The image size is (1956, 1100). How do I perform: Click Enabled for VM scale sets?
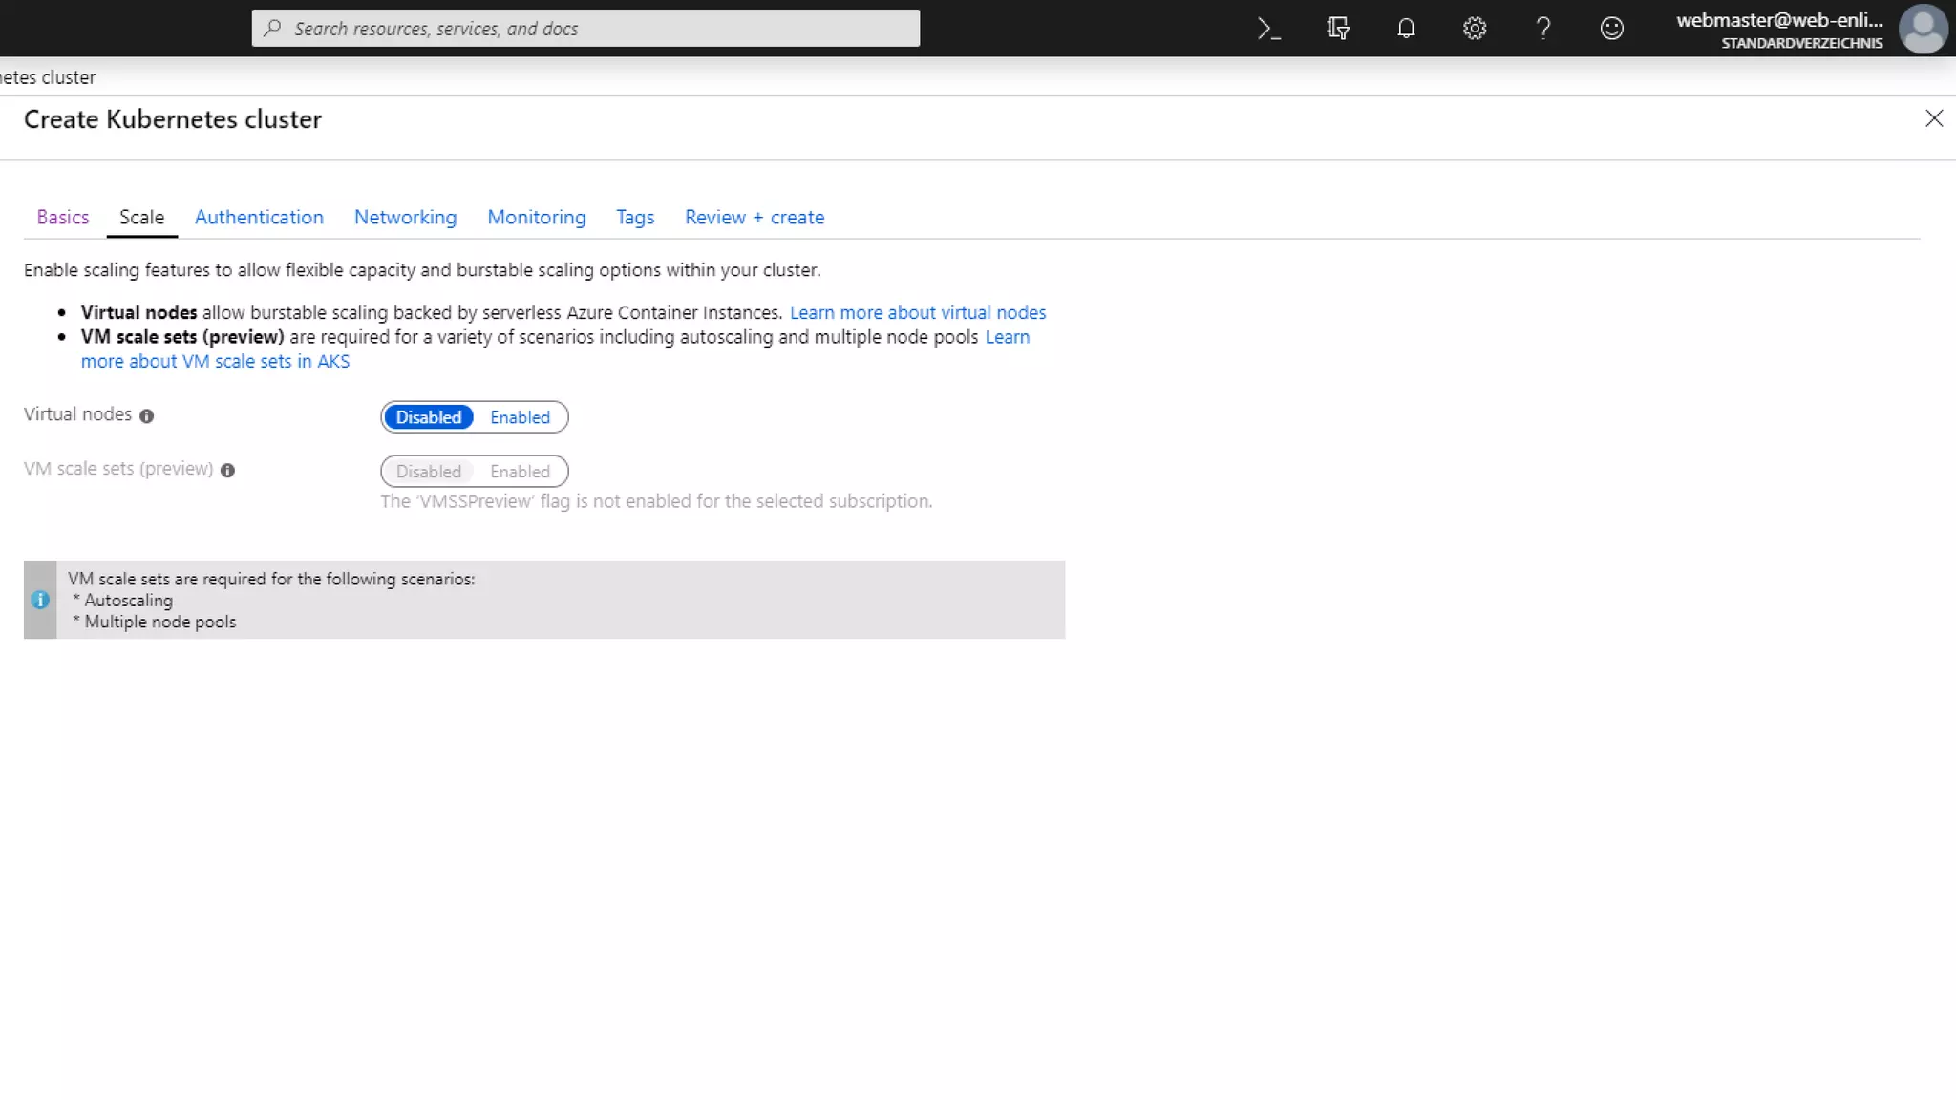[x=520, y=472]
